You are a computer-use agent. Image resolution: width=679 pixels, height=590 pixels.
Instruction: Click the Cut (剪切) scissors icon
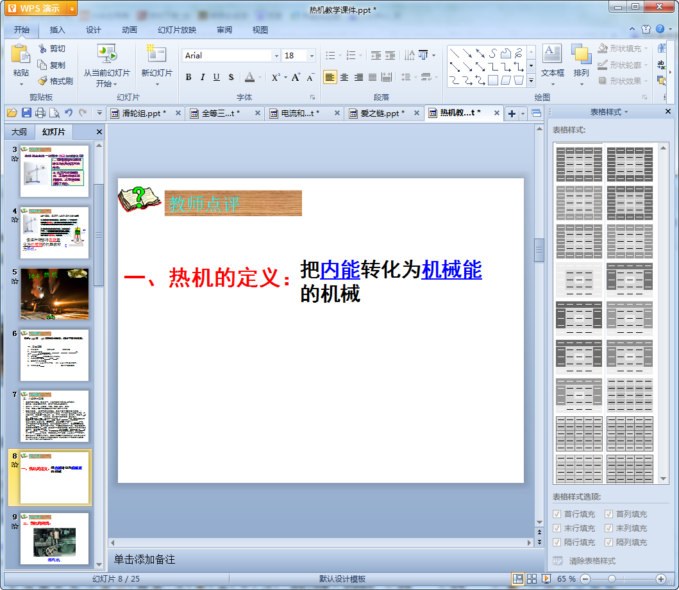(x=42, y=49)
